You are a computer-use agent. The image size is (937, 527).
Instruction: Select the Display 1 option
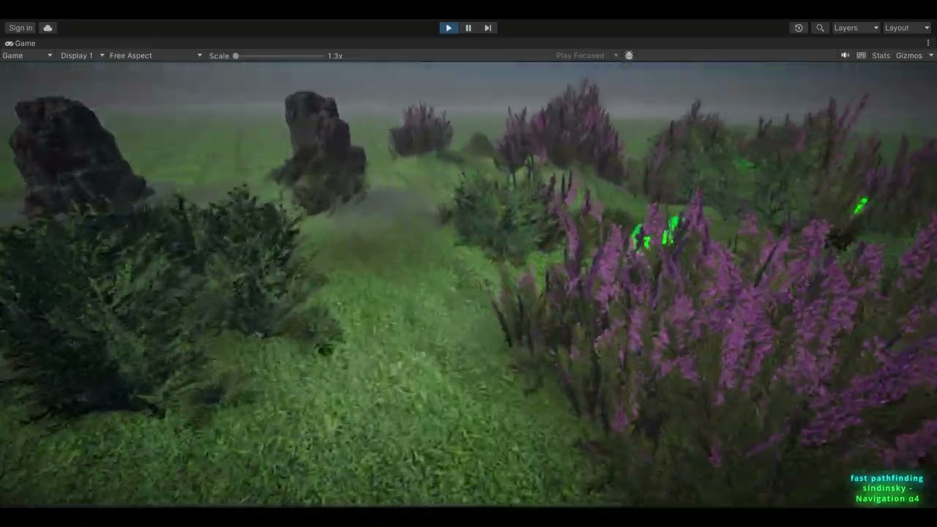pyautogui.click(x=81, y=55)
